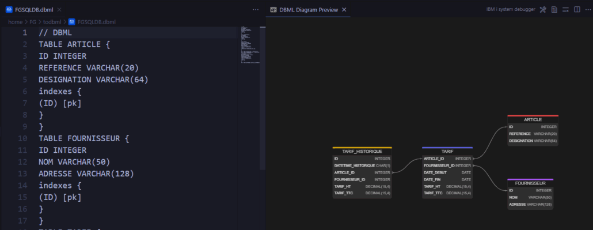This screenshot has width=593, height=230.
Task: Click the DATE_DEBUT column in TARIF table
Action: [x=447, y=172]
